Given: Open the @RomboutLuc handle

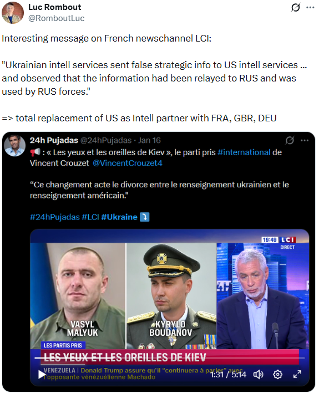Looking at the screenshot, I should coord(56,18).
